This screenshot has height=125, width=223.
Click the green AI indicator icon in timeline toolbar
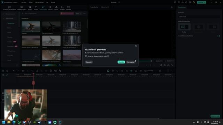[131, 71]
